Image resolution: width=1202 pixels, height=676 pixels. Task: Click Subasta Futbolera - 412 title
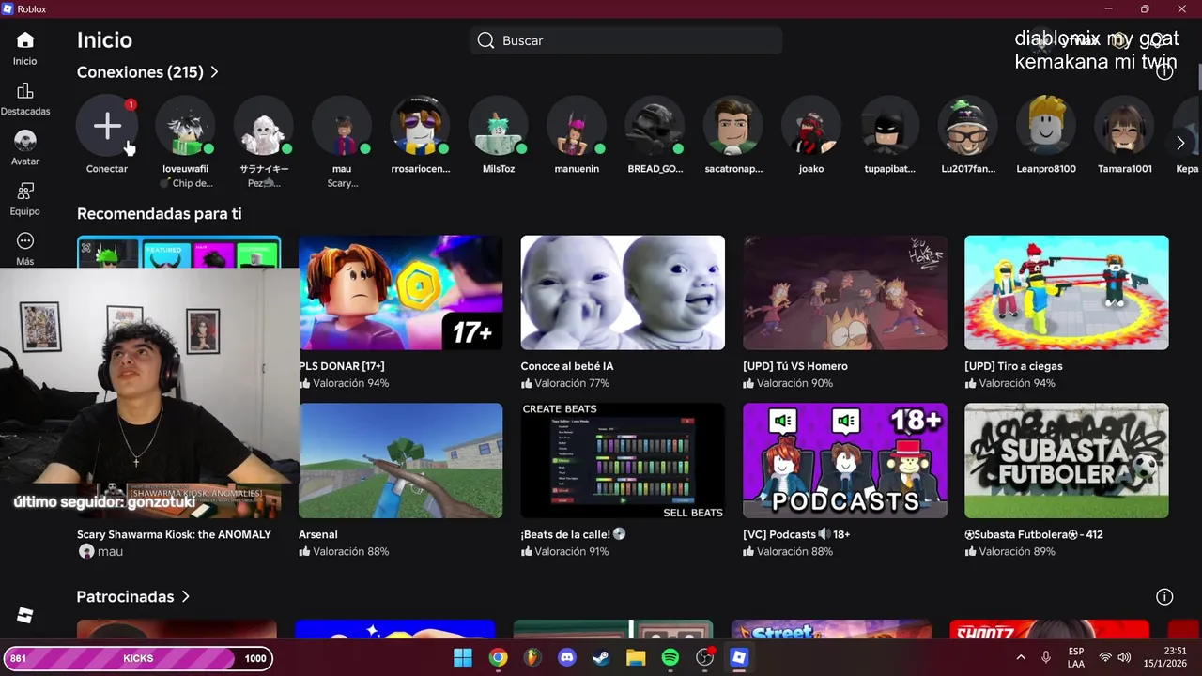[1034, 534]
